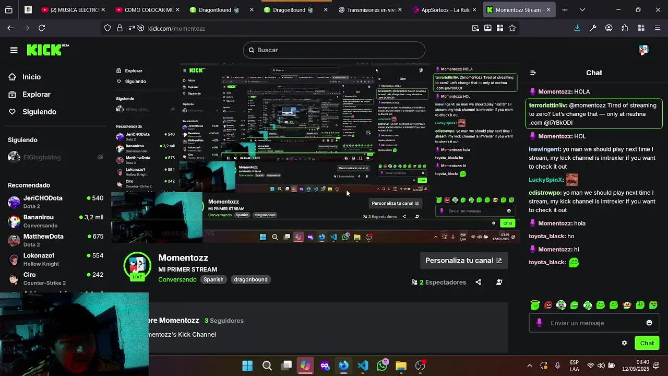Open the user avatar menu on Kick
This screenshot has width=668, height=376.
point(643,50)
